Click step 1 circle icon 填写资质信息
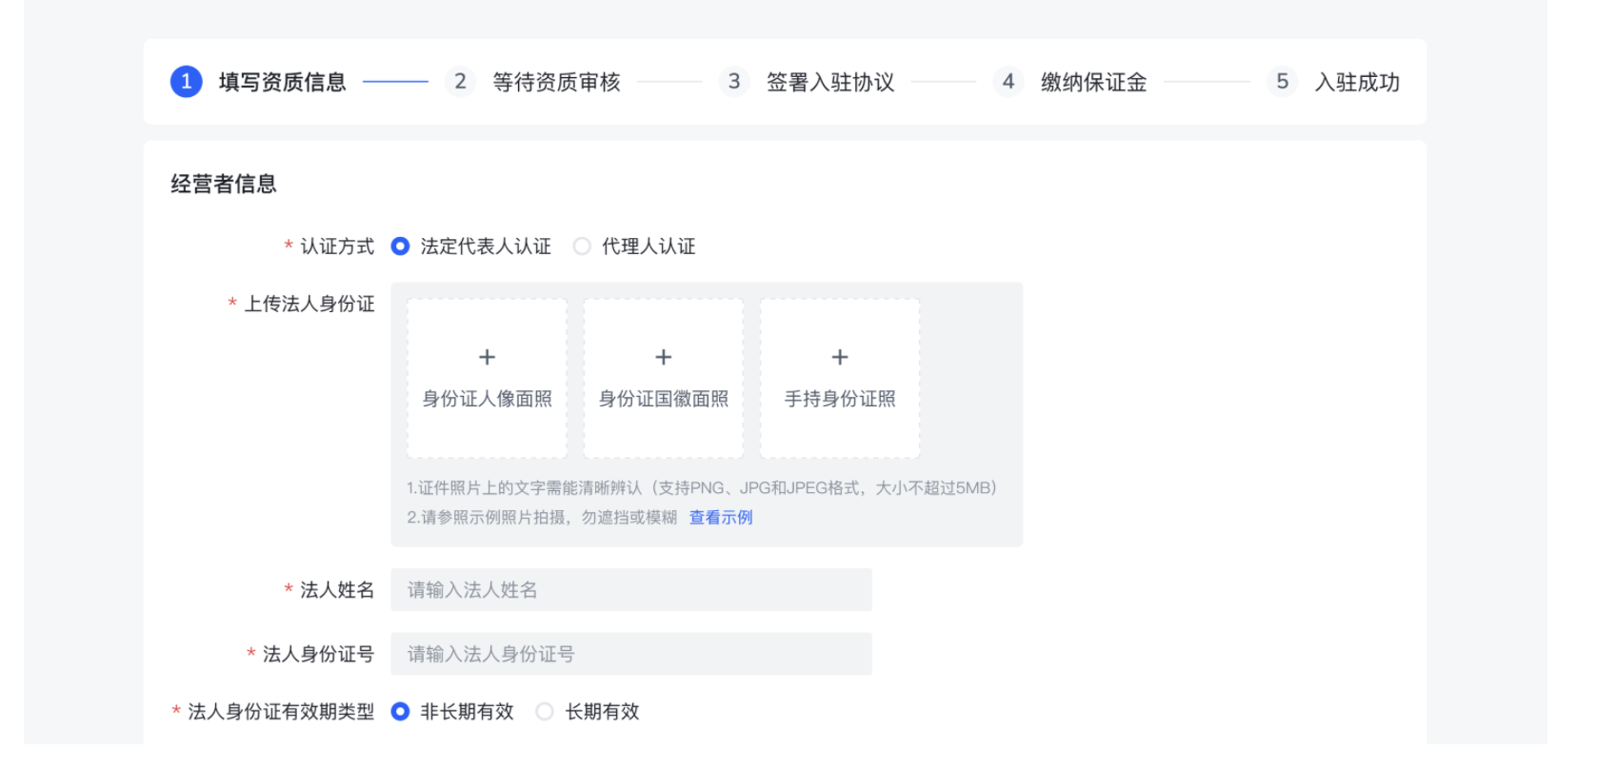This screenshot has width=1617, height=769. 187,82
